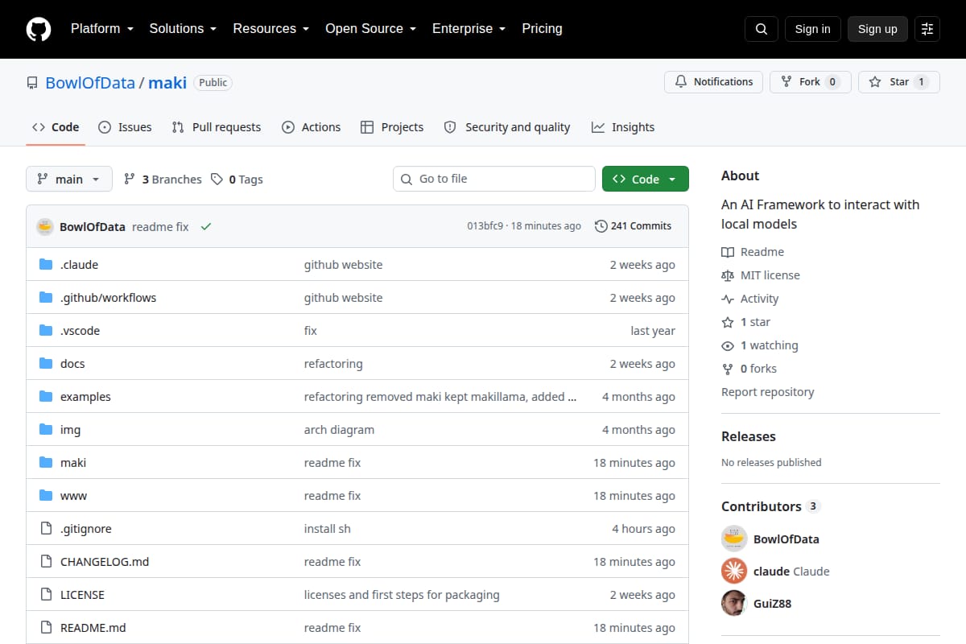Go to the GitHub homepage logo

tap(39, 29)
